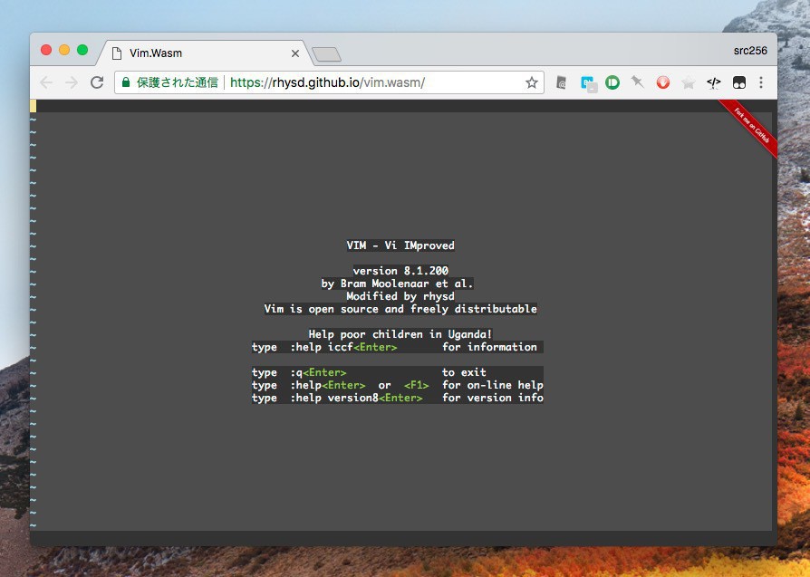Open the Chrome three-dot menu
Image resolution: width=810 pixels, height=577 pixels.
(x=761, y=82)
